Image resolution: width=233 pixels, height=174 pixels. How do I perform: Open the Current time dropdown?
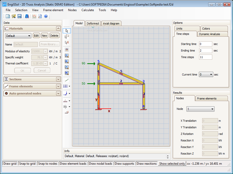(206, 74)
